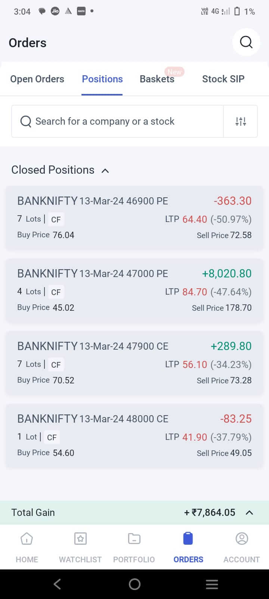Open Watchlist star icon
Image resolution: width=269 pixels, height=599 pixels.
point(80,539)
